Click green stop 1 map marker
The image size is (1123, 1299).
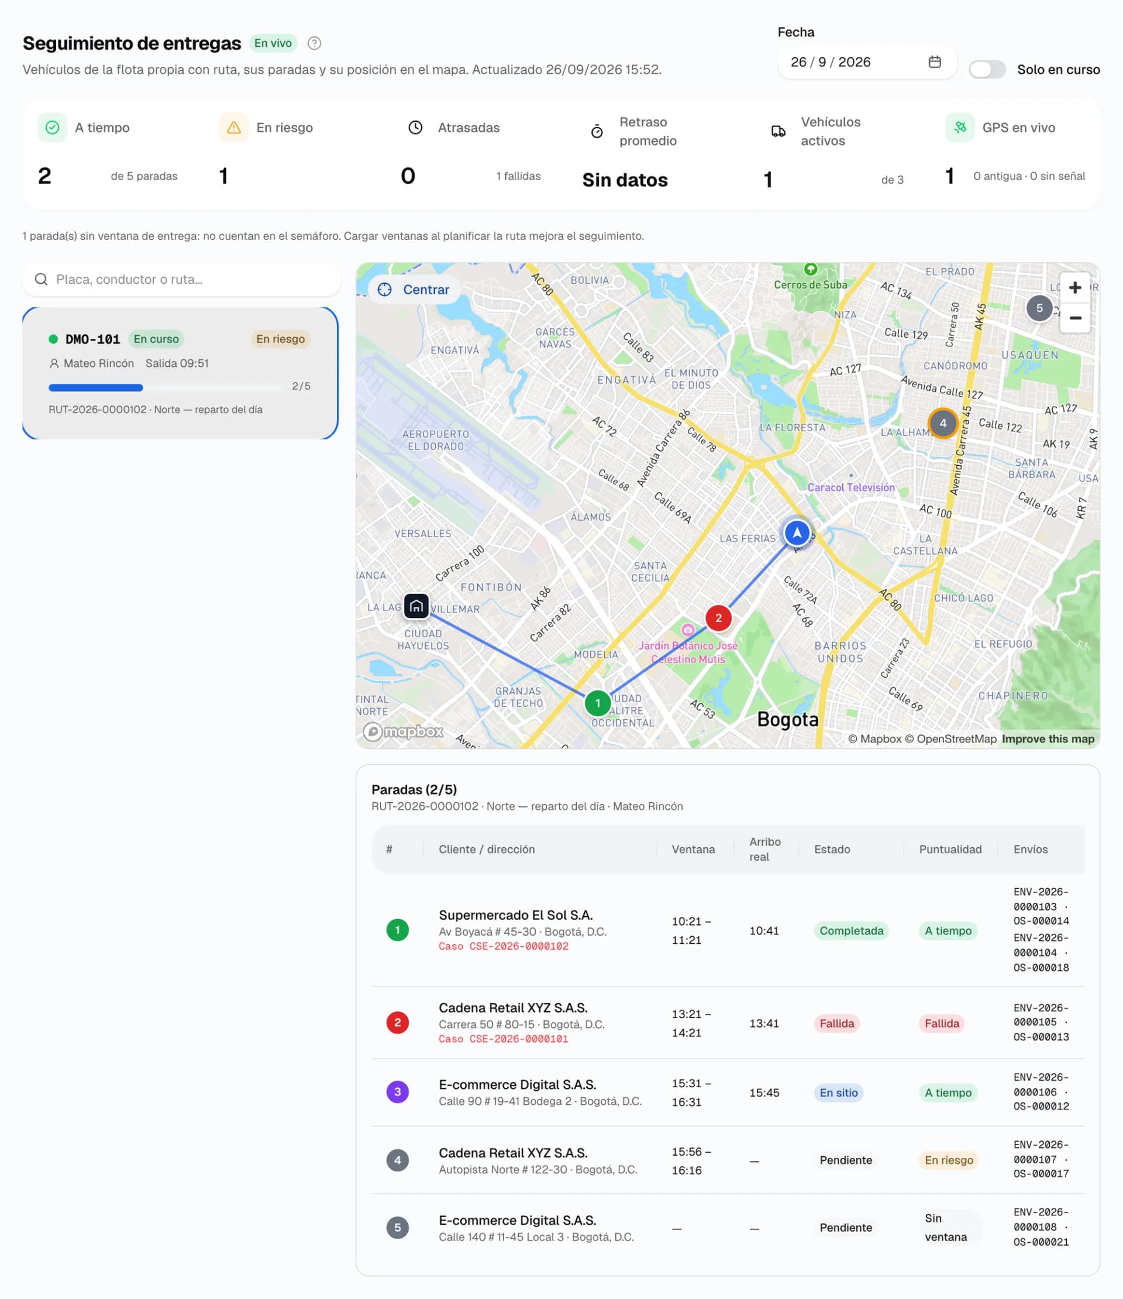click(x=598, y=703)
